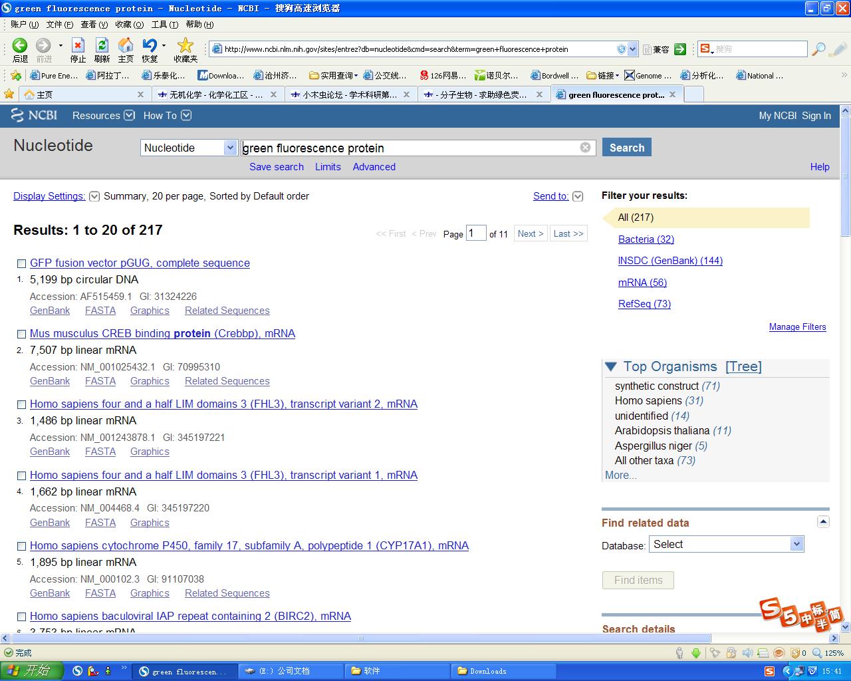Viewport: 851px width, 681px height.
Task: Collapse the Top Organisms triangle
Action: click(x=611, y=366)
